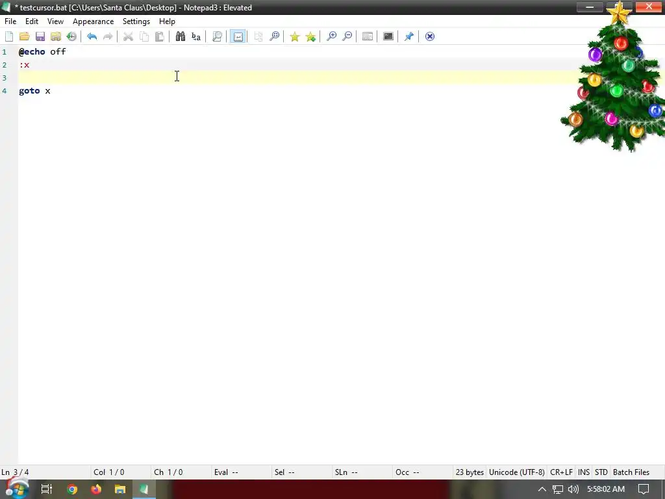Screen dimensions: 665x499
Task: Open the Edit menu
Action: [32, 21]
